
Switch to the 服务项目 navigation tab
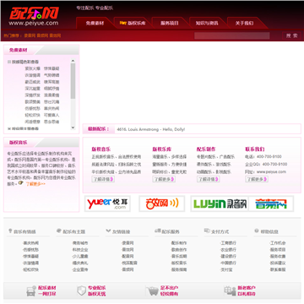point(170,23)
